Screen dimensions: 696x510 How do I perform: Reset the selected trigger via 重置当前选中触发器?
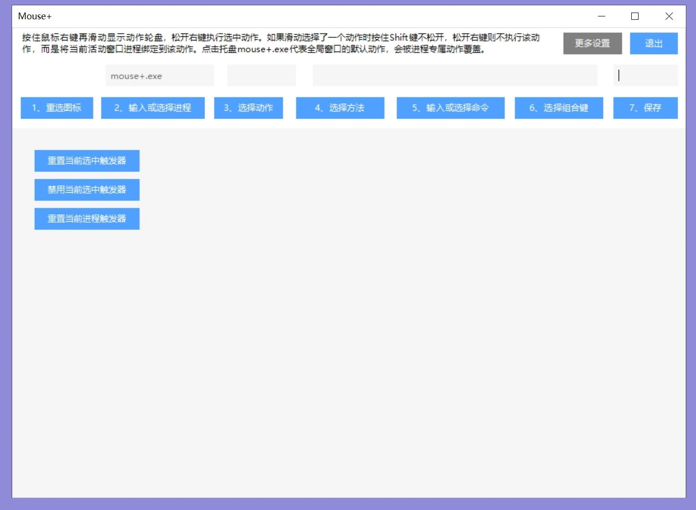pyautogui.click(x=86, y=160)
